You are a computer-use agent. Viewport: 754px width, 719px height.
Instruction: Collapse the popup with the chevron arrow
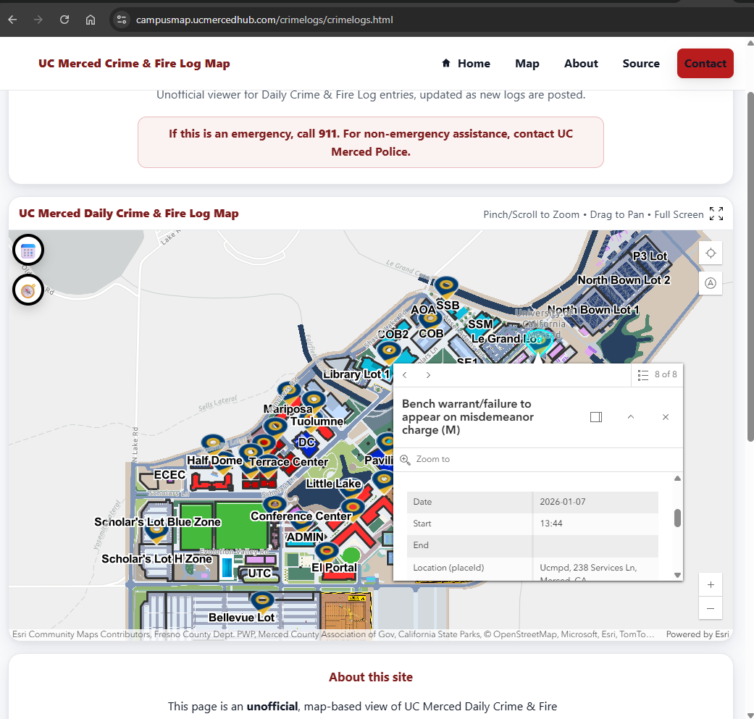click(630, 416)
